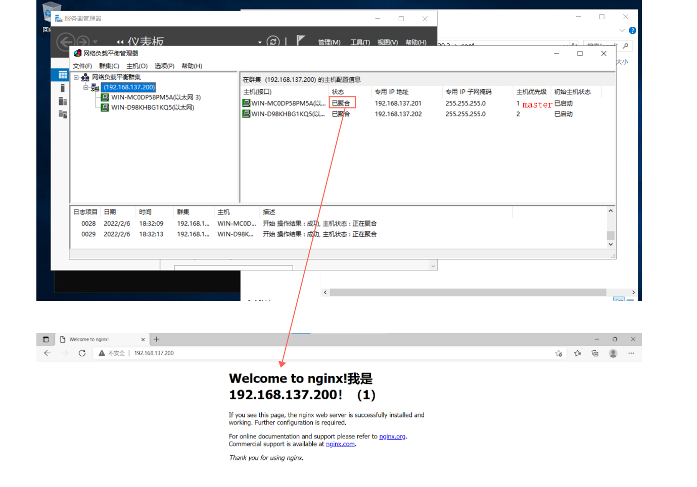
Task: Click the Server Manager forward arrow button
Action: [83, 41]
